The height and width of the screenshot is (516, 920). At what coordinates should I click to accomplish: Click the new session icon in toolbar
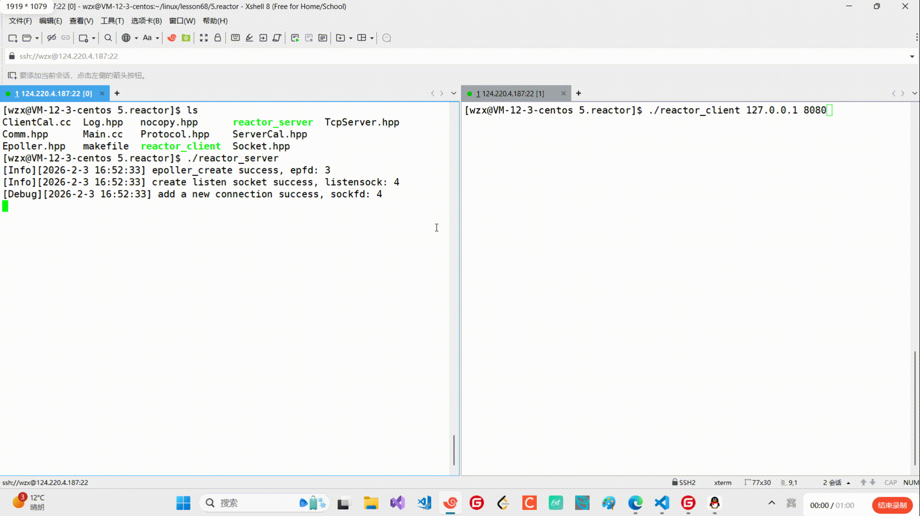pyautogui.click(x=12, y=38)
